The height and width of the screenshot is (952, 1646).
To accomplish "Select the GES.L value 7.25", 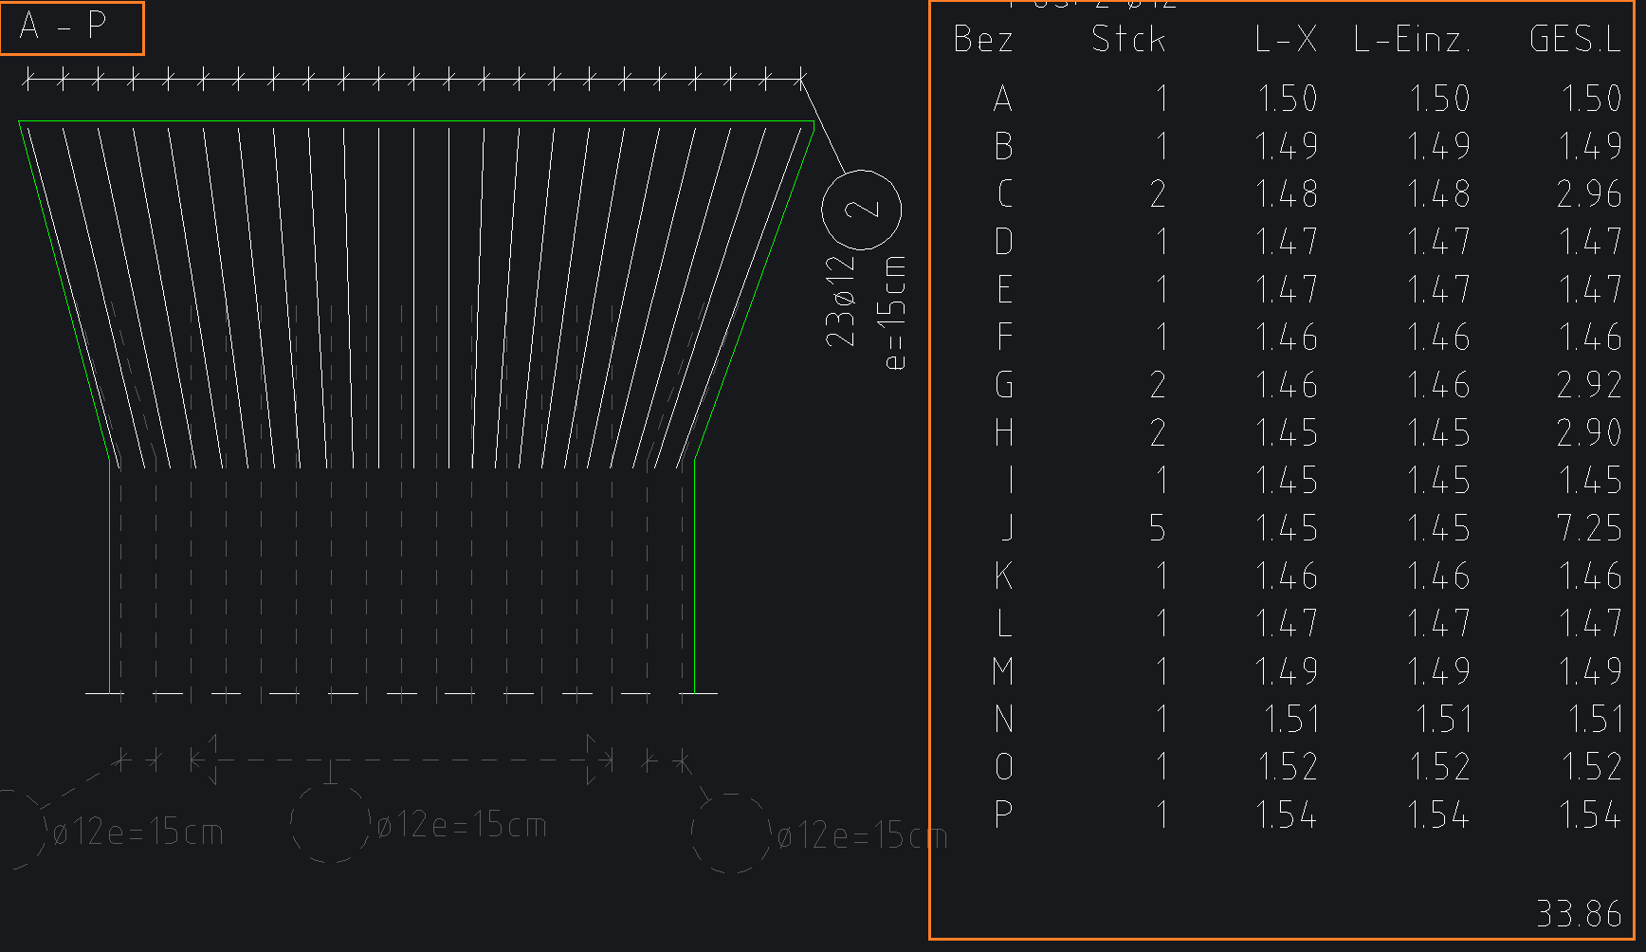I will (1590, 528).
